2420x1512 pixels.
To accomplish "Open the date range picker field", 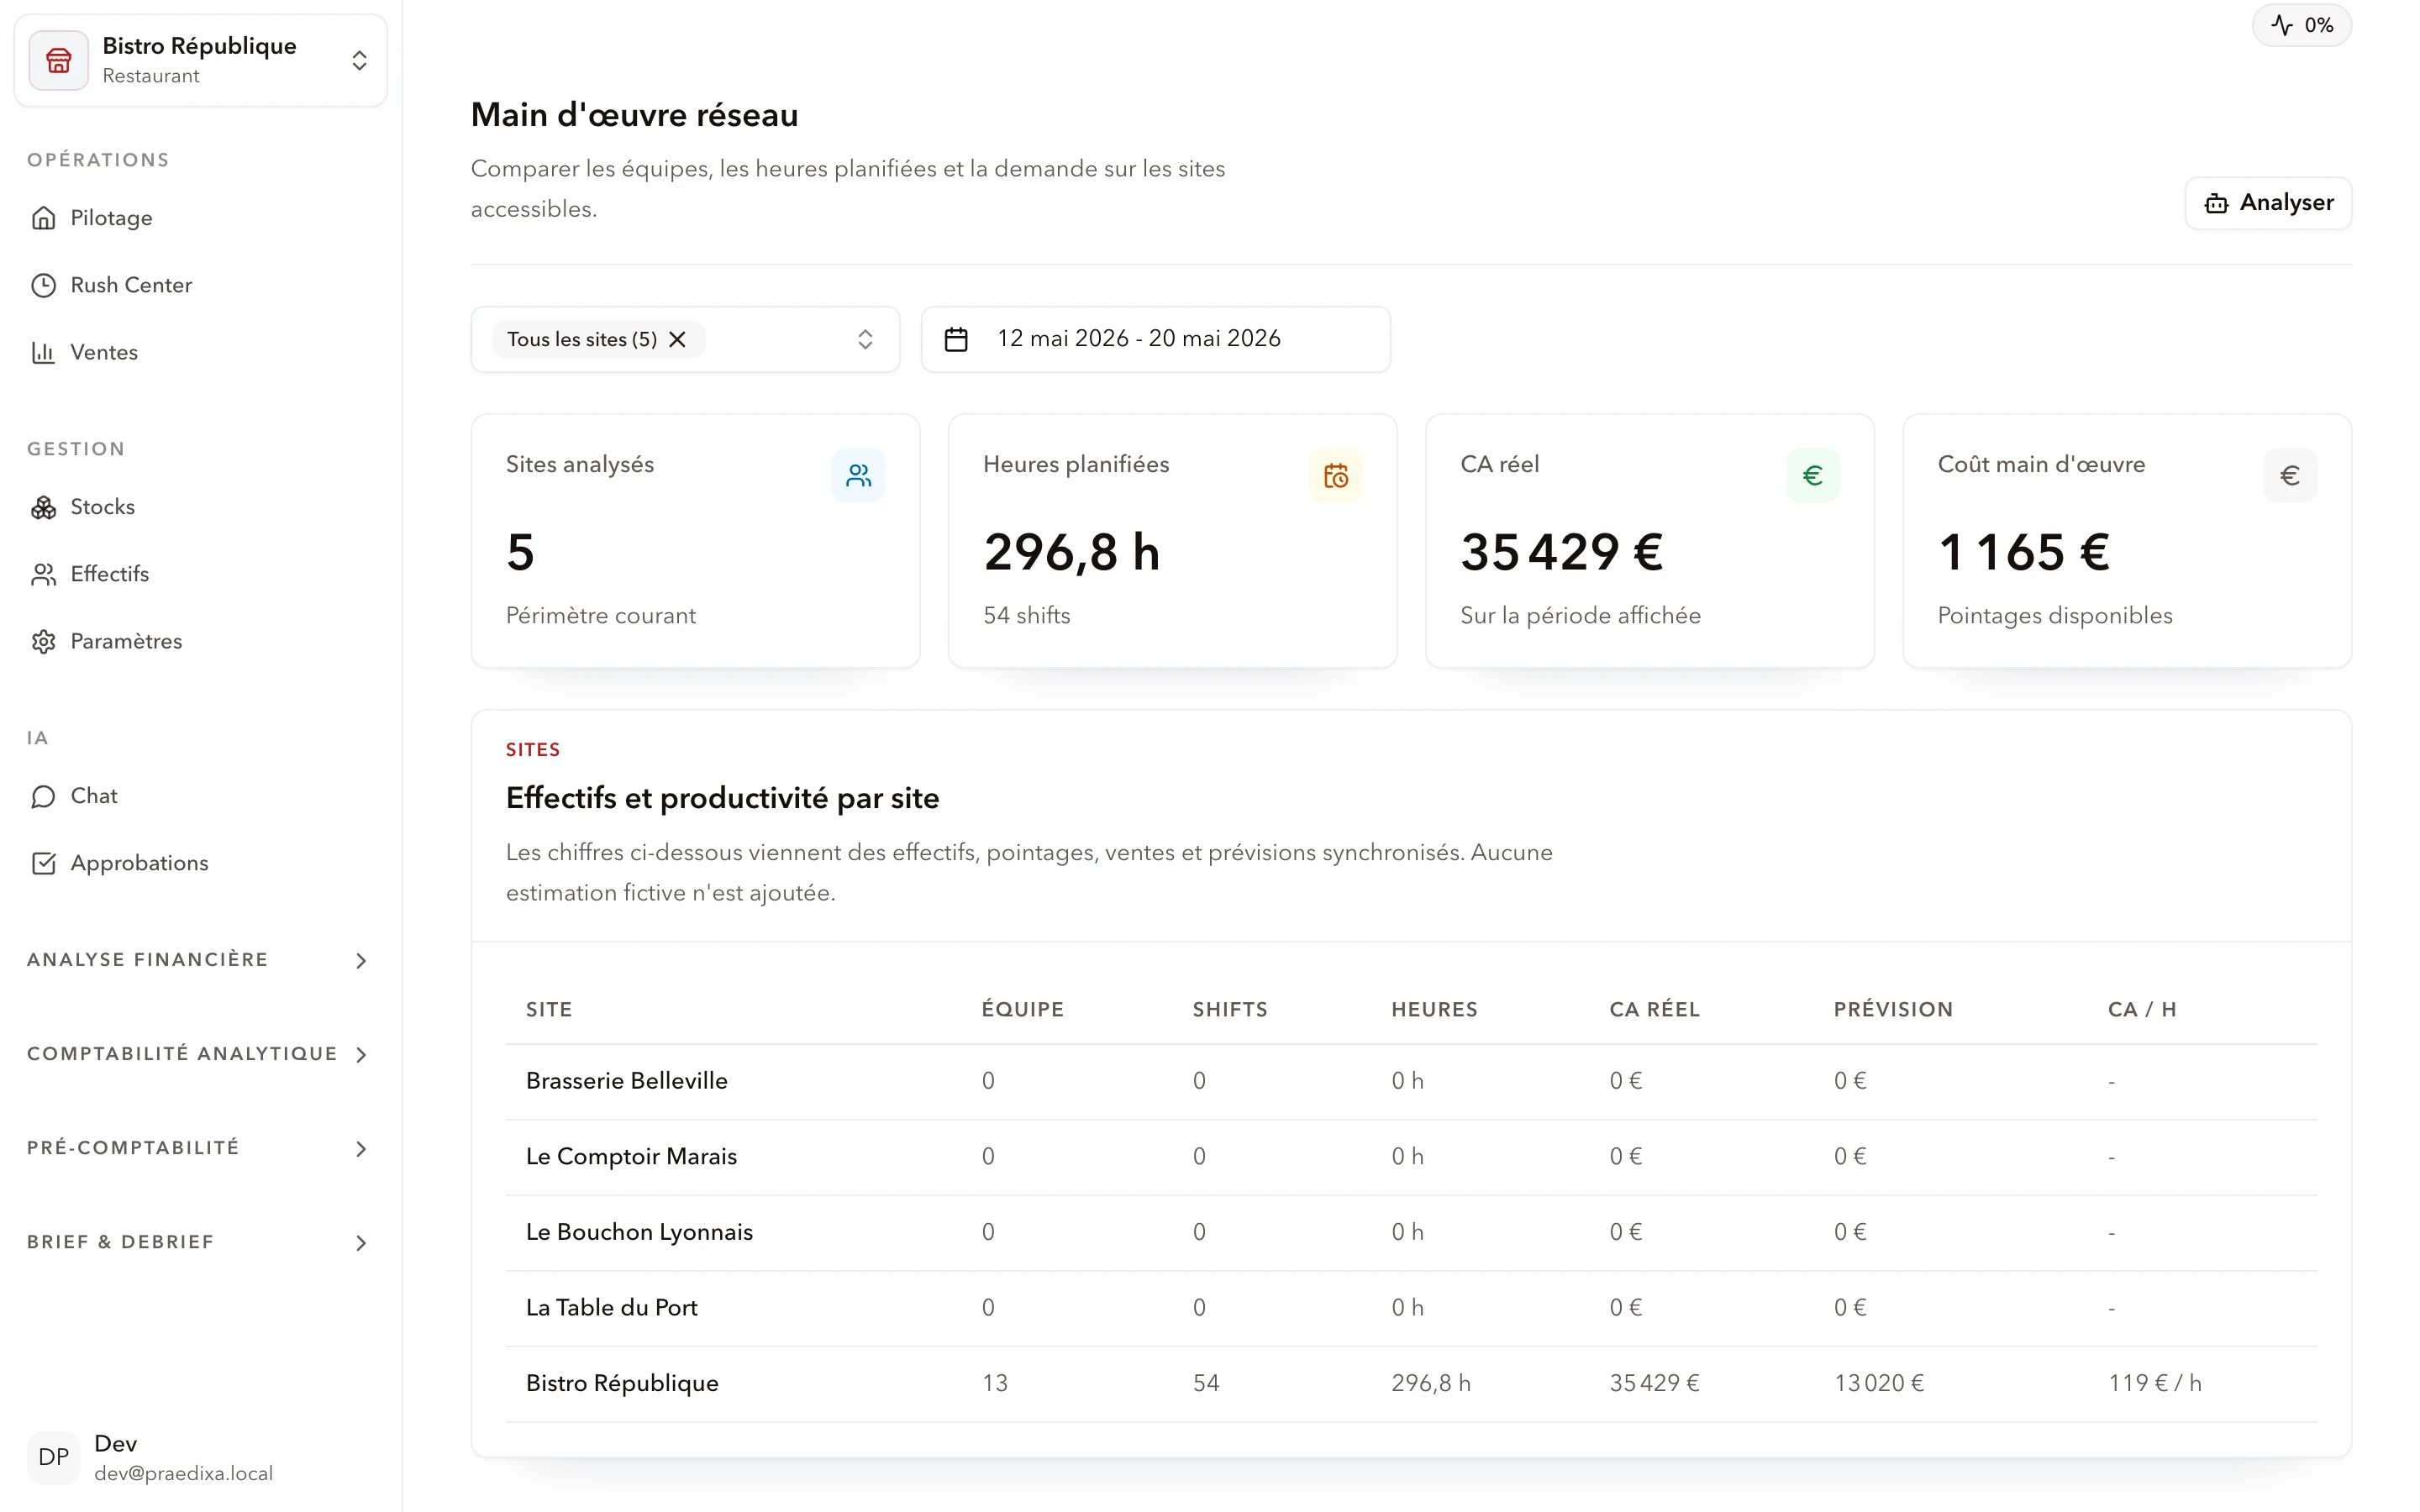I will [x=1155, y=339].
